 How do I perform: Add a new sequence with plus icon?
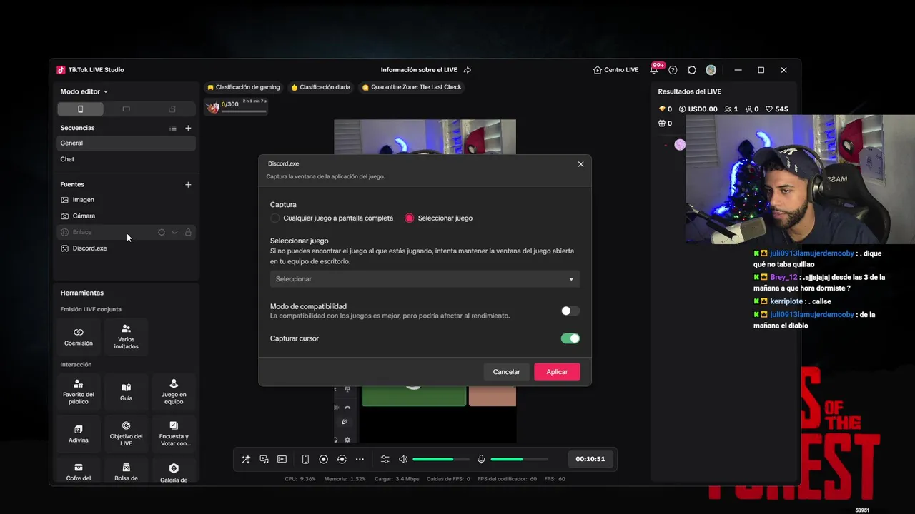coord(188,128)
